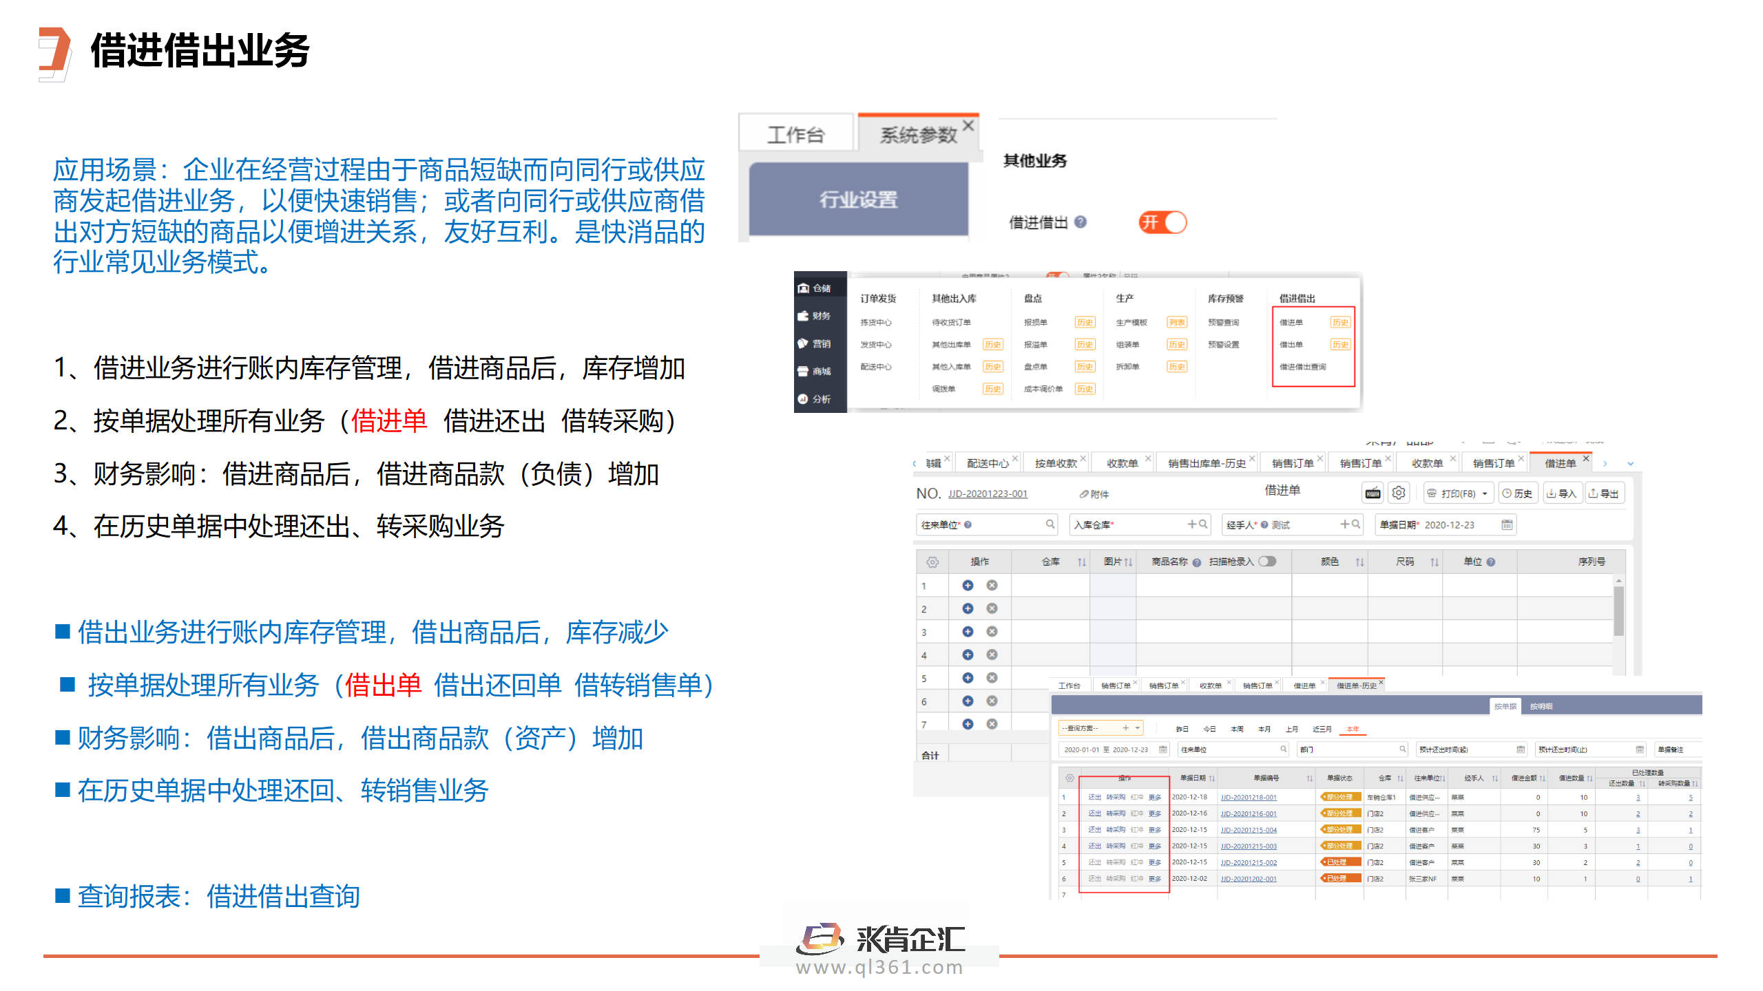Click the 往来单位 filter field in history
Viewport: 1763px width, 991px height.
click(1233, 749)
